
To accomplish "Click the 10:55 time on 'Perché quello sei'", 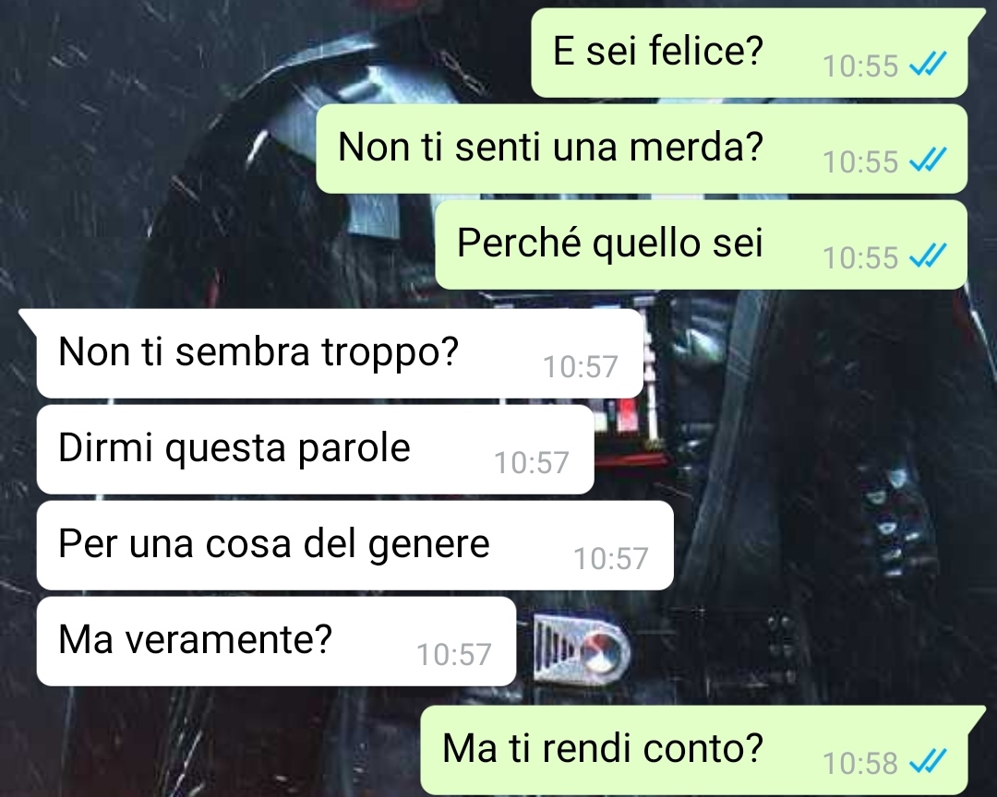I will tap(859, 258).
